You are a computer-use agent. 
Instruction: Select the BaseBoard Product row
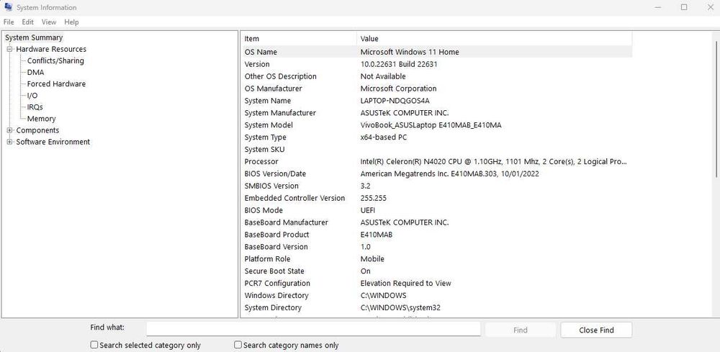click(437, 235)
